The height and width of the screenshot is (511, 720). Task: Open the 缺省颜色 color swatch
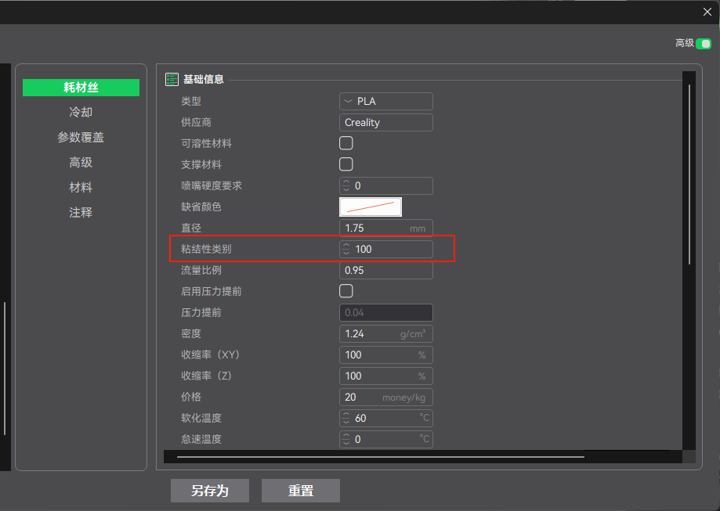coord(370,207)
